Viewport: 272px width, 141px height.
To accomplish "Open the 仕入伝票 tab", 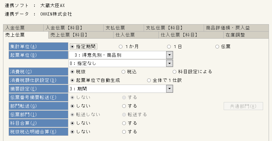I will coord(136,35).
